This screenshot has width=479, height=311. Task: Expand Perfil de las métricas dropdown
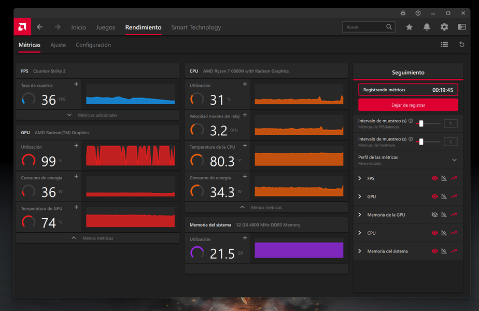[455, 160]
